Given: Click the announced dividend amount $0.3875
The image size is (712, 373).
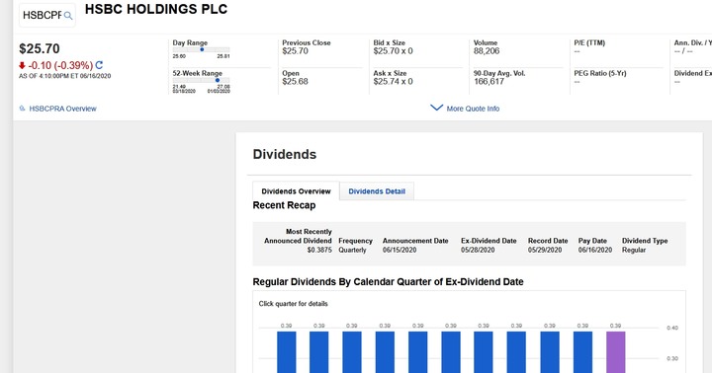Looking at the screenshot, I should tap(319, 250).
